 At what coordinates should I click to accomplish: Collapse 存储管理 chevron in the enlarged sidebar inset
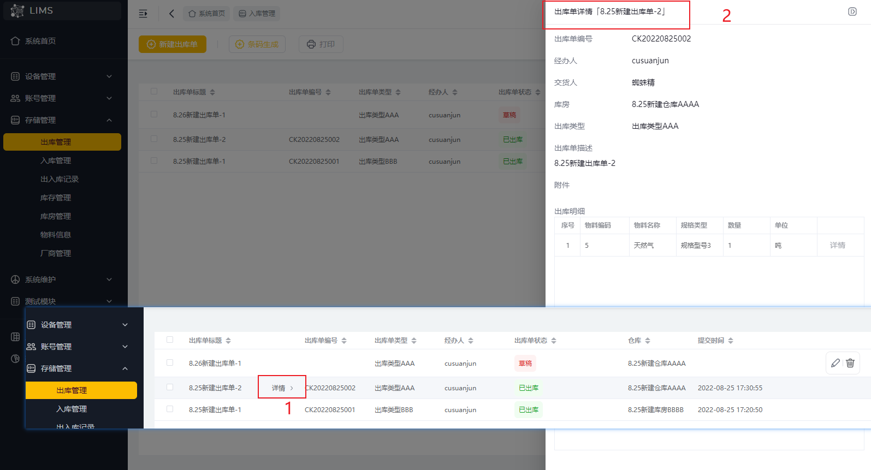tap(125, 368)
